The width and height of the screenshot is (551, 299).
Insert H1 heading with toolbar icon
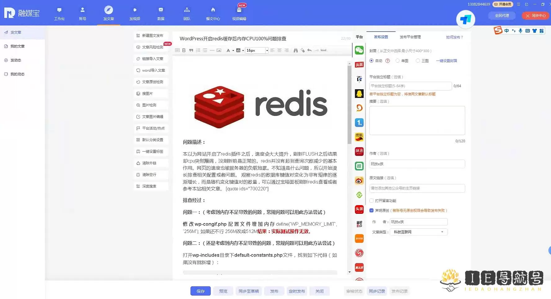[177, 50]
